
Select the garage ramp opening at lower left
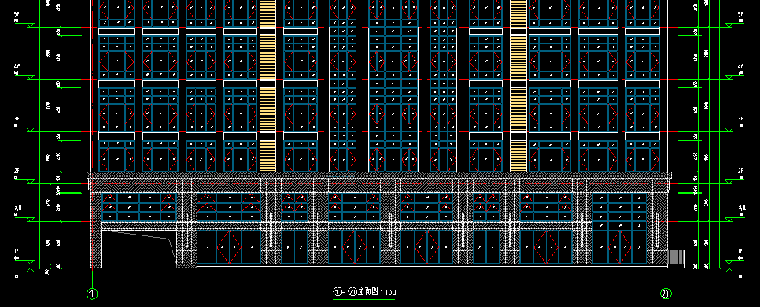click(x=138, y=247)
